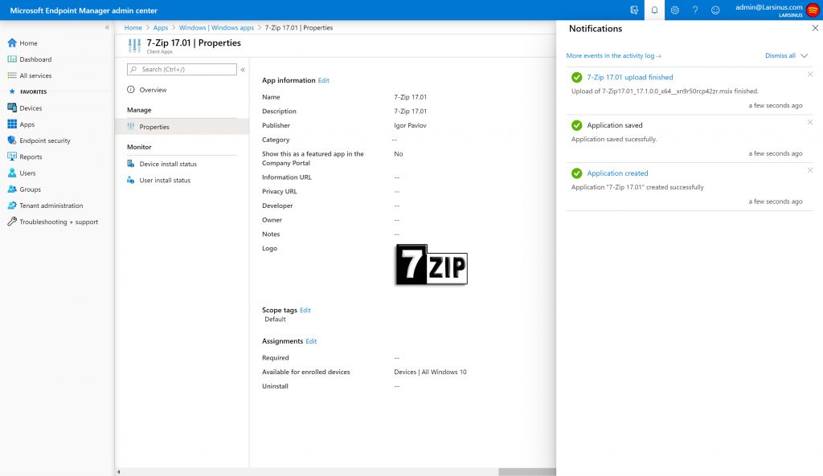Click the Devices icon in the sidebar
Screen dimensions: 823x476
12,108
